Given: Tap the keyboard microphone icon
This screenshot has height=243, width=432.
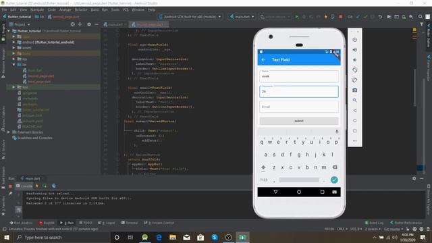Looking at the screenshot, I should [337, 132].
